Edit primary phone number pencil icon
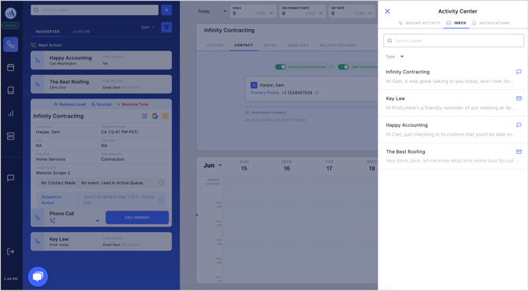Screen dimensions: 529x291 click(x=317, y=92)
